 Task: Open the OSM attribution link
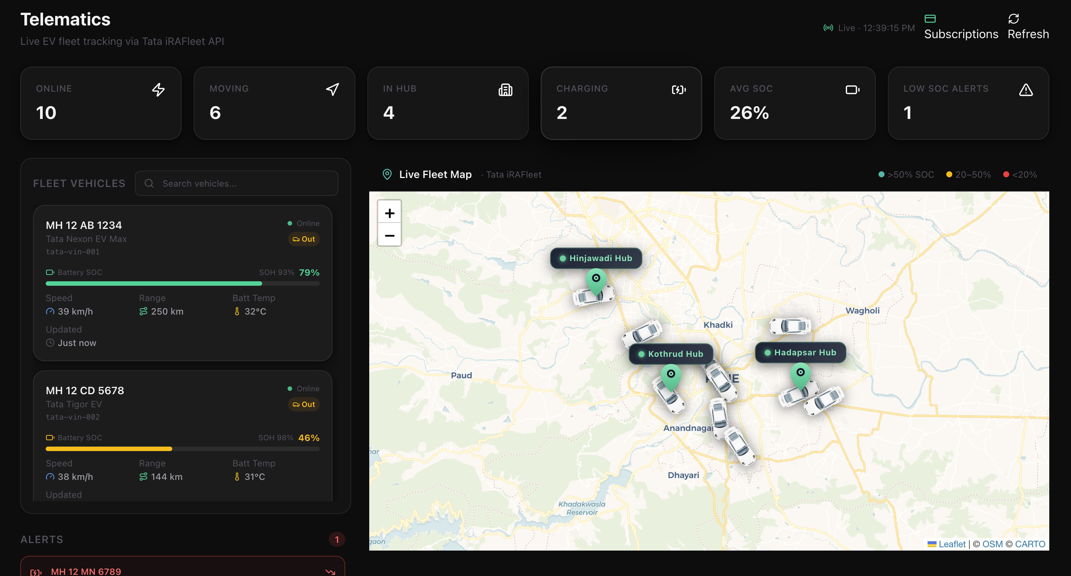click(x=992, y=544)
